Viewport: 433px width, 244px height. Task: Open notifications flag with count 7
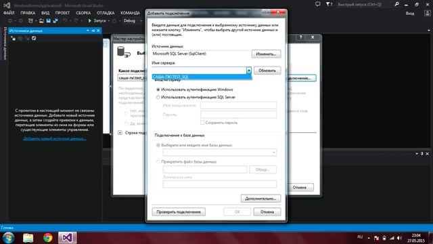(x=329, y=4)
